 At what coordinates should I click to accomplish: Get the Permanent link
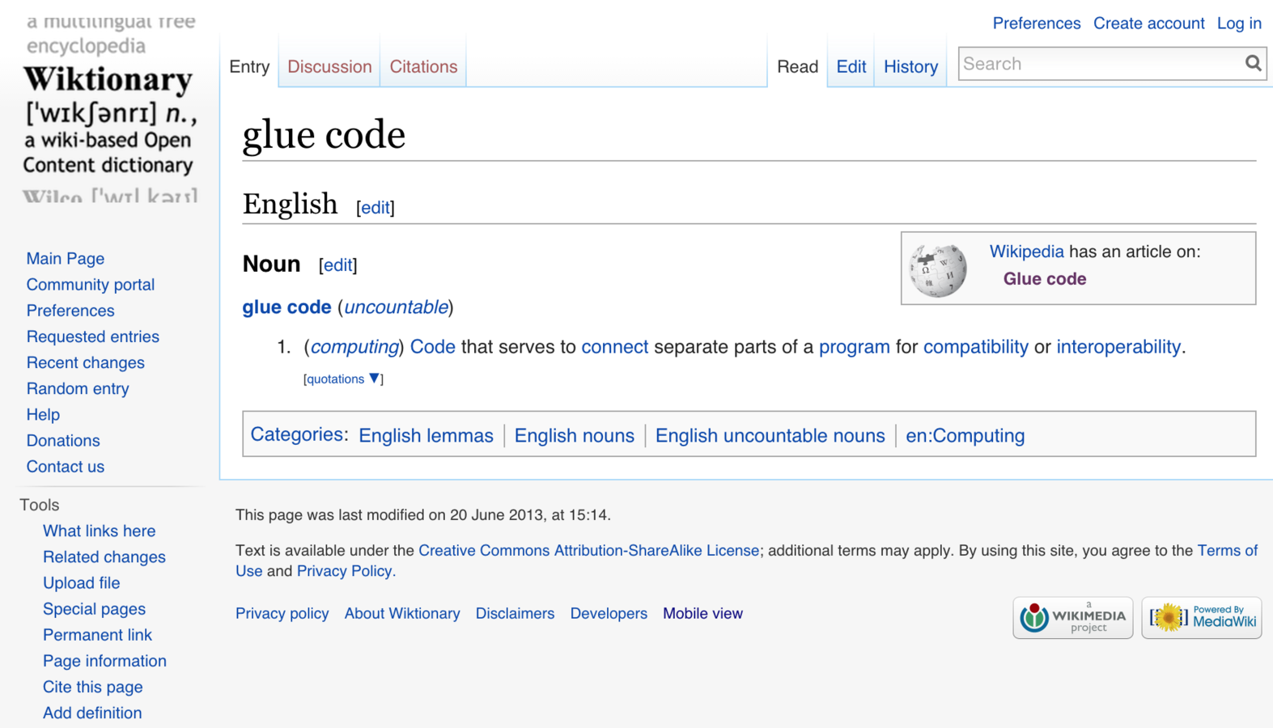97,635
